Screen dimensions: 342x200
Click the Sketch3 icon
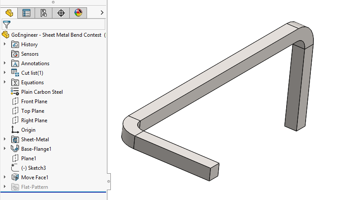point(15,168)
